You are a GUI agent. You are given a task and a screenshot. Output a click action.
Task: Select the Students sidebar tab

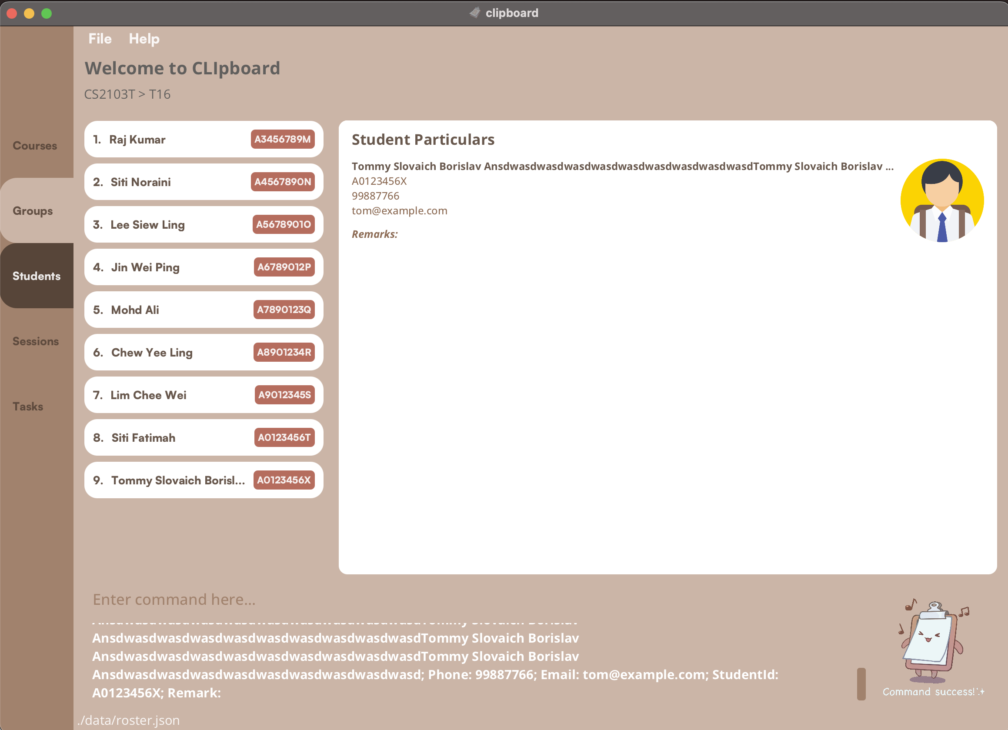tap(37, 276)
